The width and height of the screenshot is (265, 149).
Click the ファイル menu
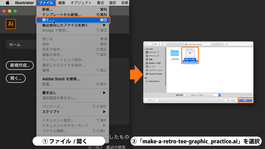[x=46, y=3]
